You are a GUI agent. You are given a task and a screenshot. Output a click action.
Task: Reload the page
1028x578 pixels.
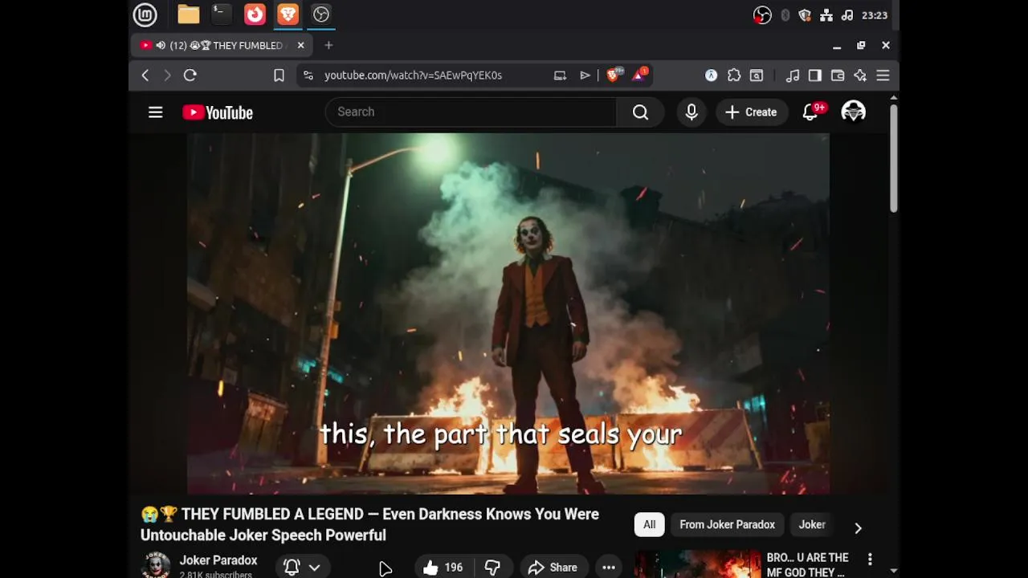(190, 75)
